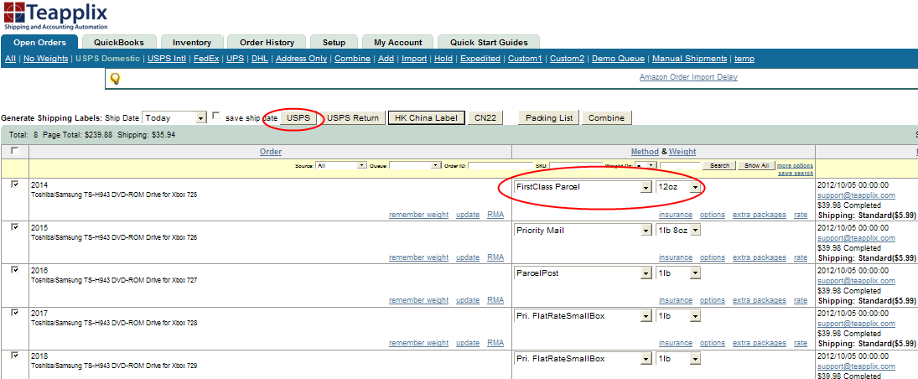Screen dimensions: 918x379
Task: Switch to the QuickBooks tab
Action: click(119, 42)
